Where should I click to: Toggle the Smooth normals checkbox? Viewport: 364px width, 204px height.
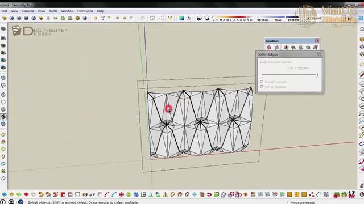pos(262,82)
